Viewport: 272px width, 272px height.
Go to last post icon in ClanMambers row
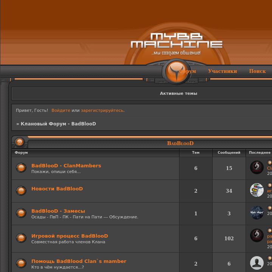point(270,162)
